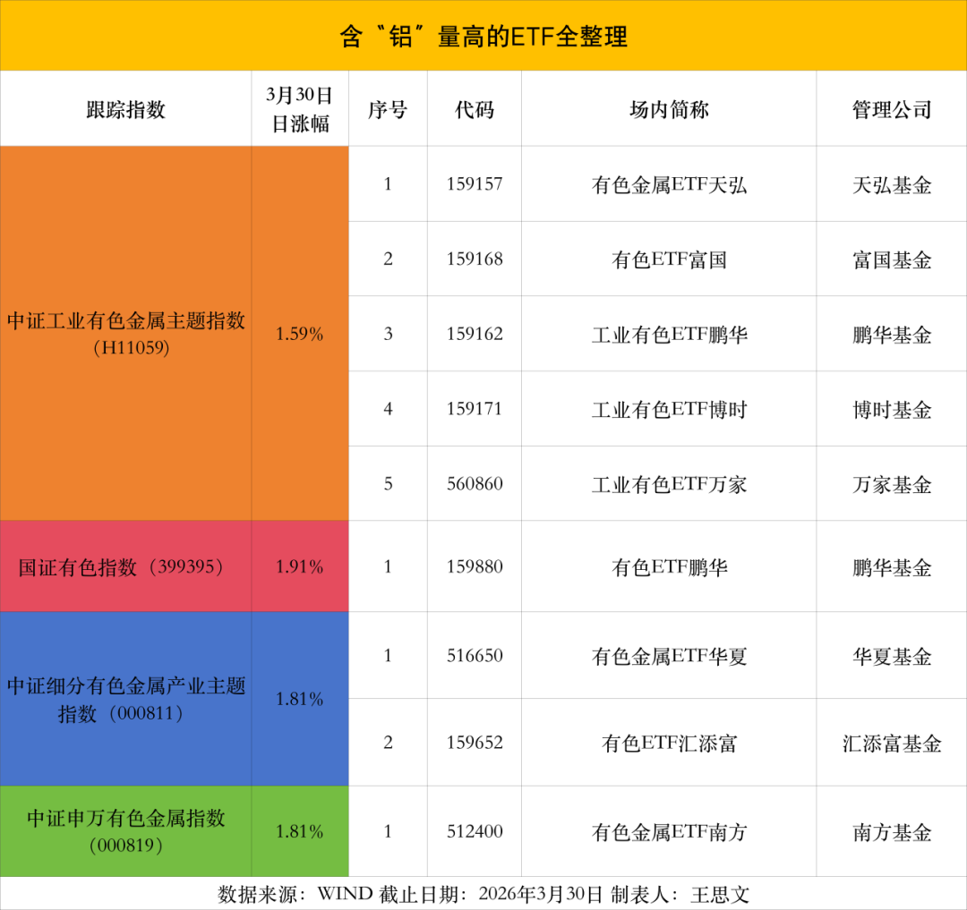Select the 1.59% gain value
The image size is (967, 910).
point(300,333)
